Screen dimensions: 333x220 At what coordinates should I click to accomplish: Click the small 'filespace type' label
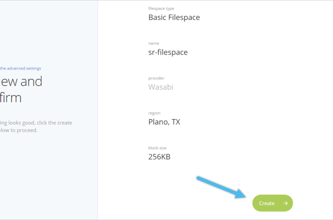[161, 9]
